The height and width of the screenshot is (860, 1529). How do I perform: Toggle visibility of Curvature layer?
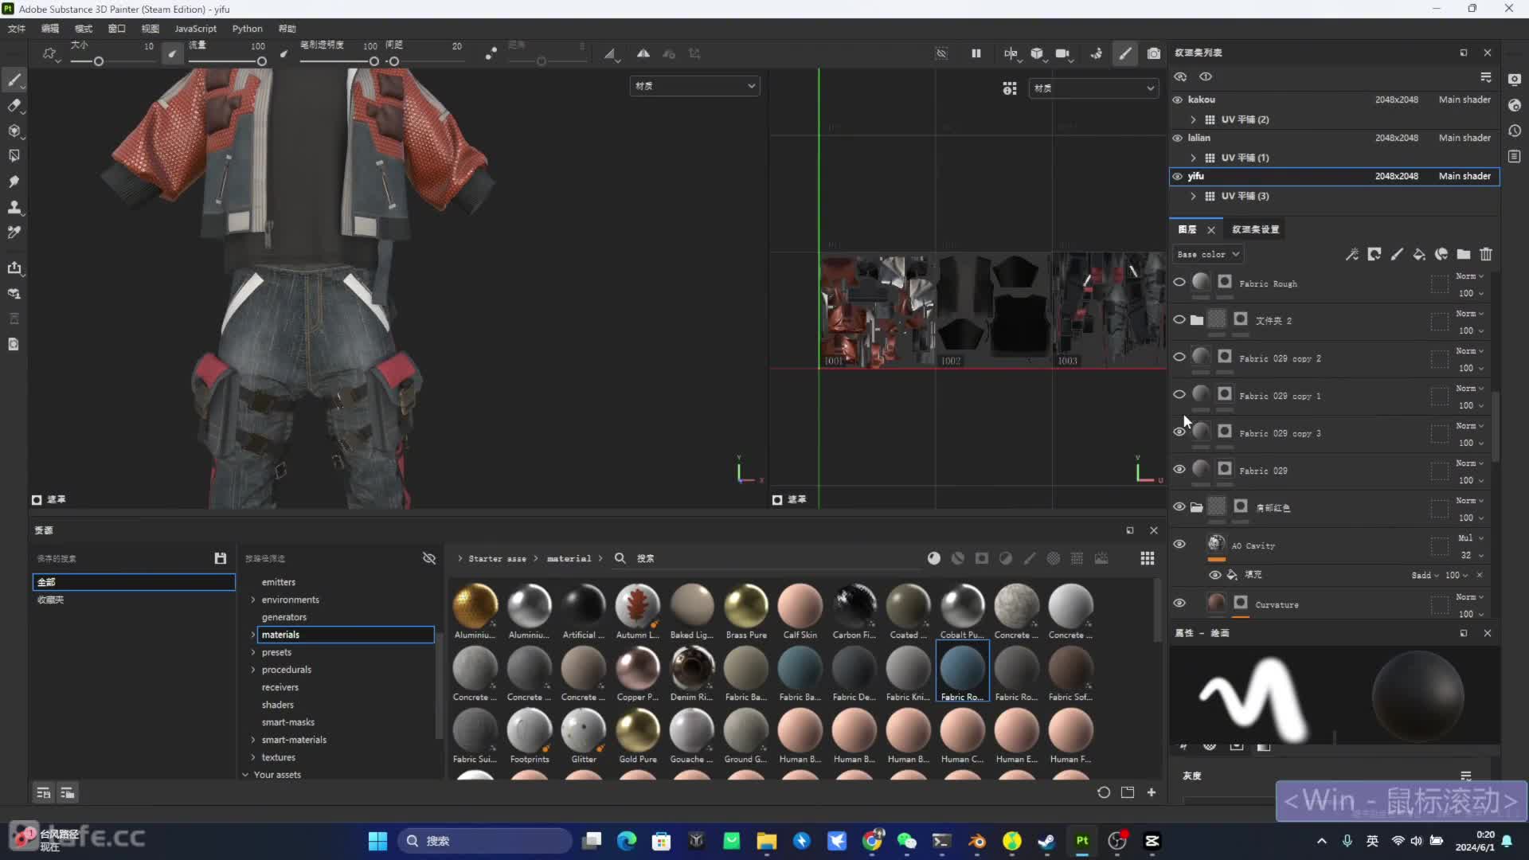point(1179,603)
